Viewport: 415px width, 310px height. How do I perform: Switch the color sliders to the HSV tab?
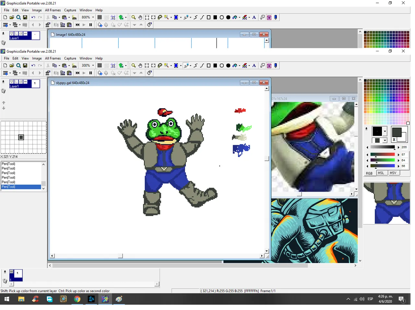click(x=393, y=173)
